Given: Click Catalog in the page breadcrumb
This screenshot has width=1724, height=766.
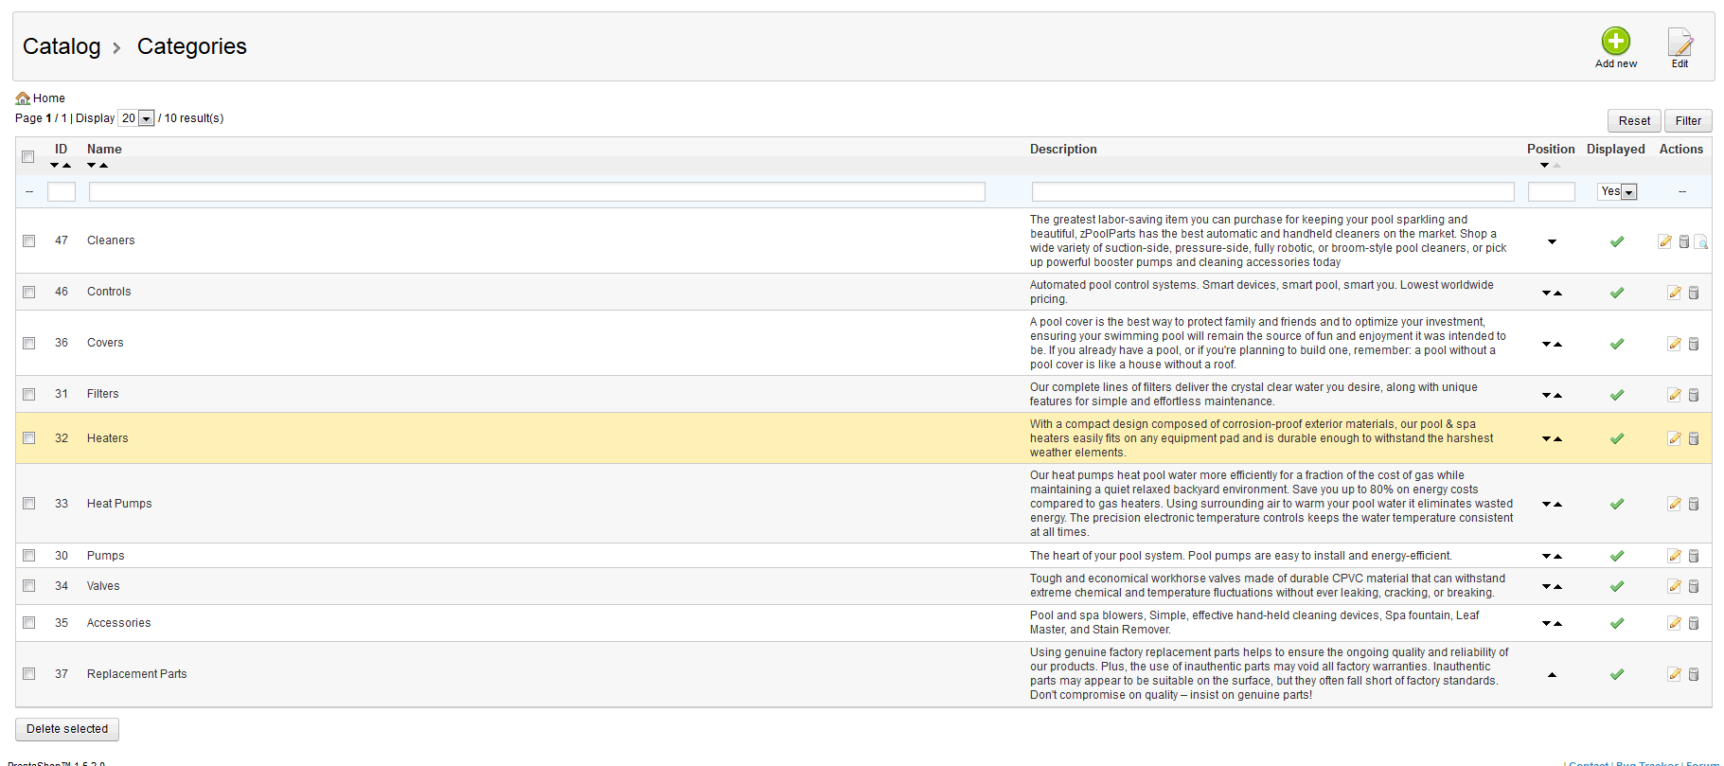Looking at the screenshot, I should click(x=62, y=46).
